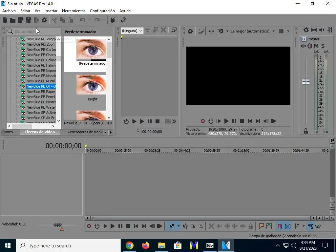336x252 pixels.
Task: Click Record in the timeline transport bar
Action: pos(89,226)
